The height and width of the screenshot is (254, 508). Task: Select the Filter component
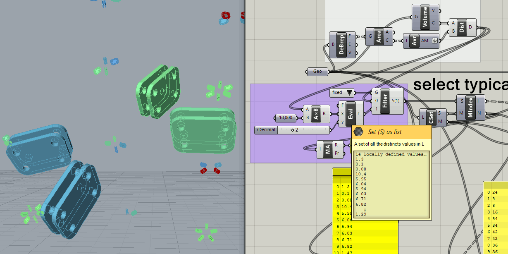[385, 101]
